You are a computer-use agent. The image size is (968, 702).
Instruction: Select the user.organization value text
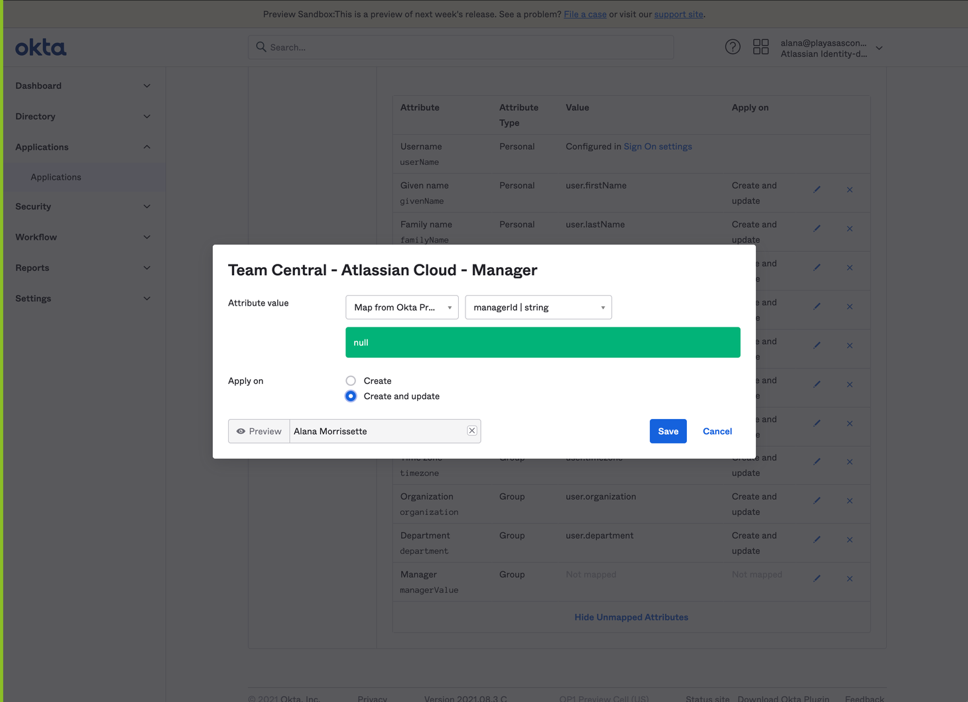click(x=601, y=497)
